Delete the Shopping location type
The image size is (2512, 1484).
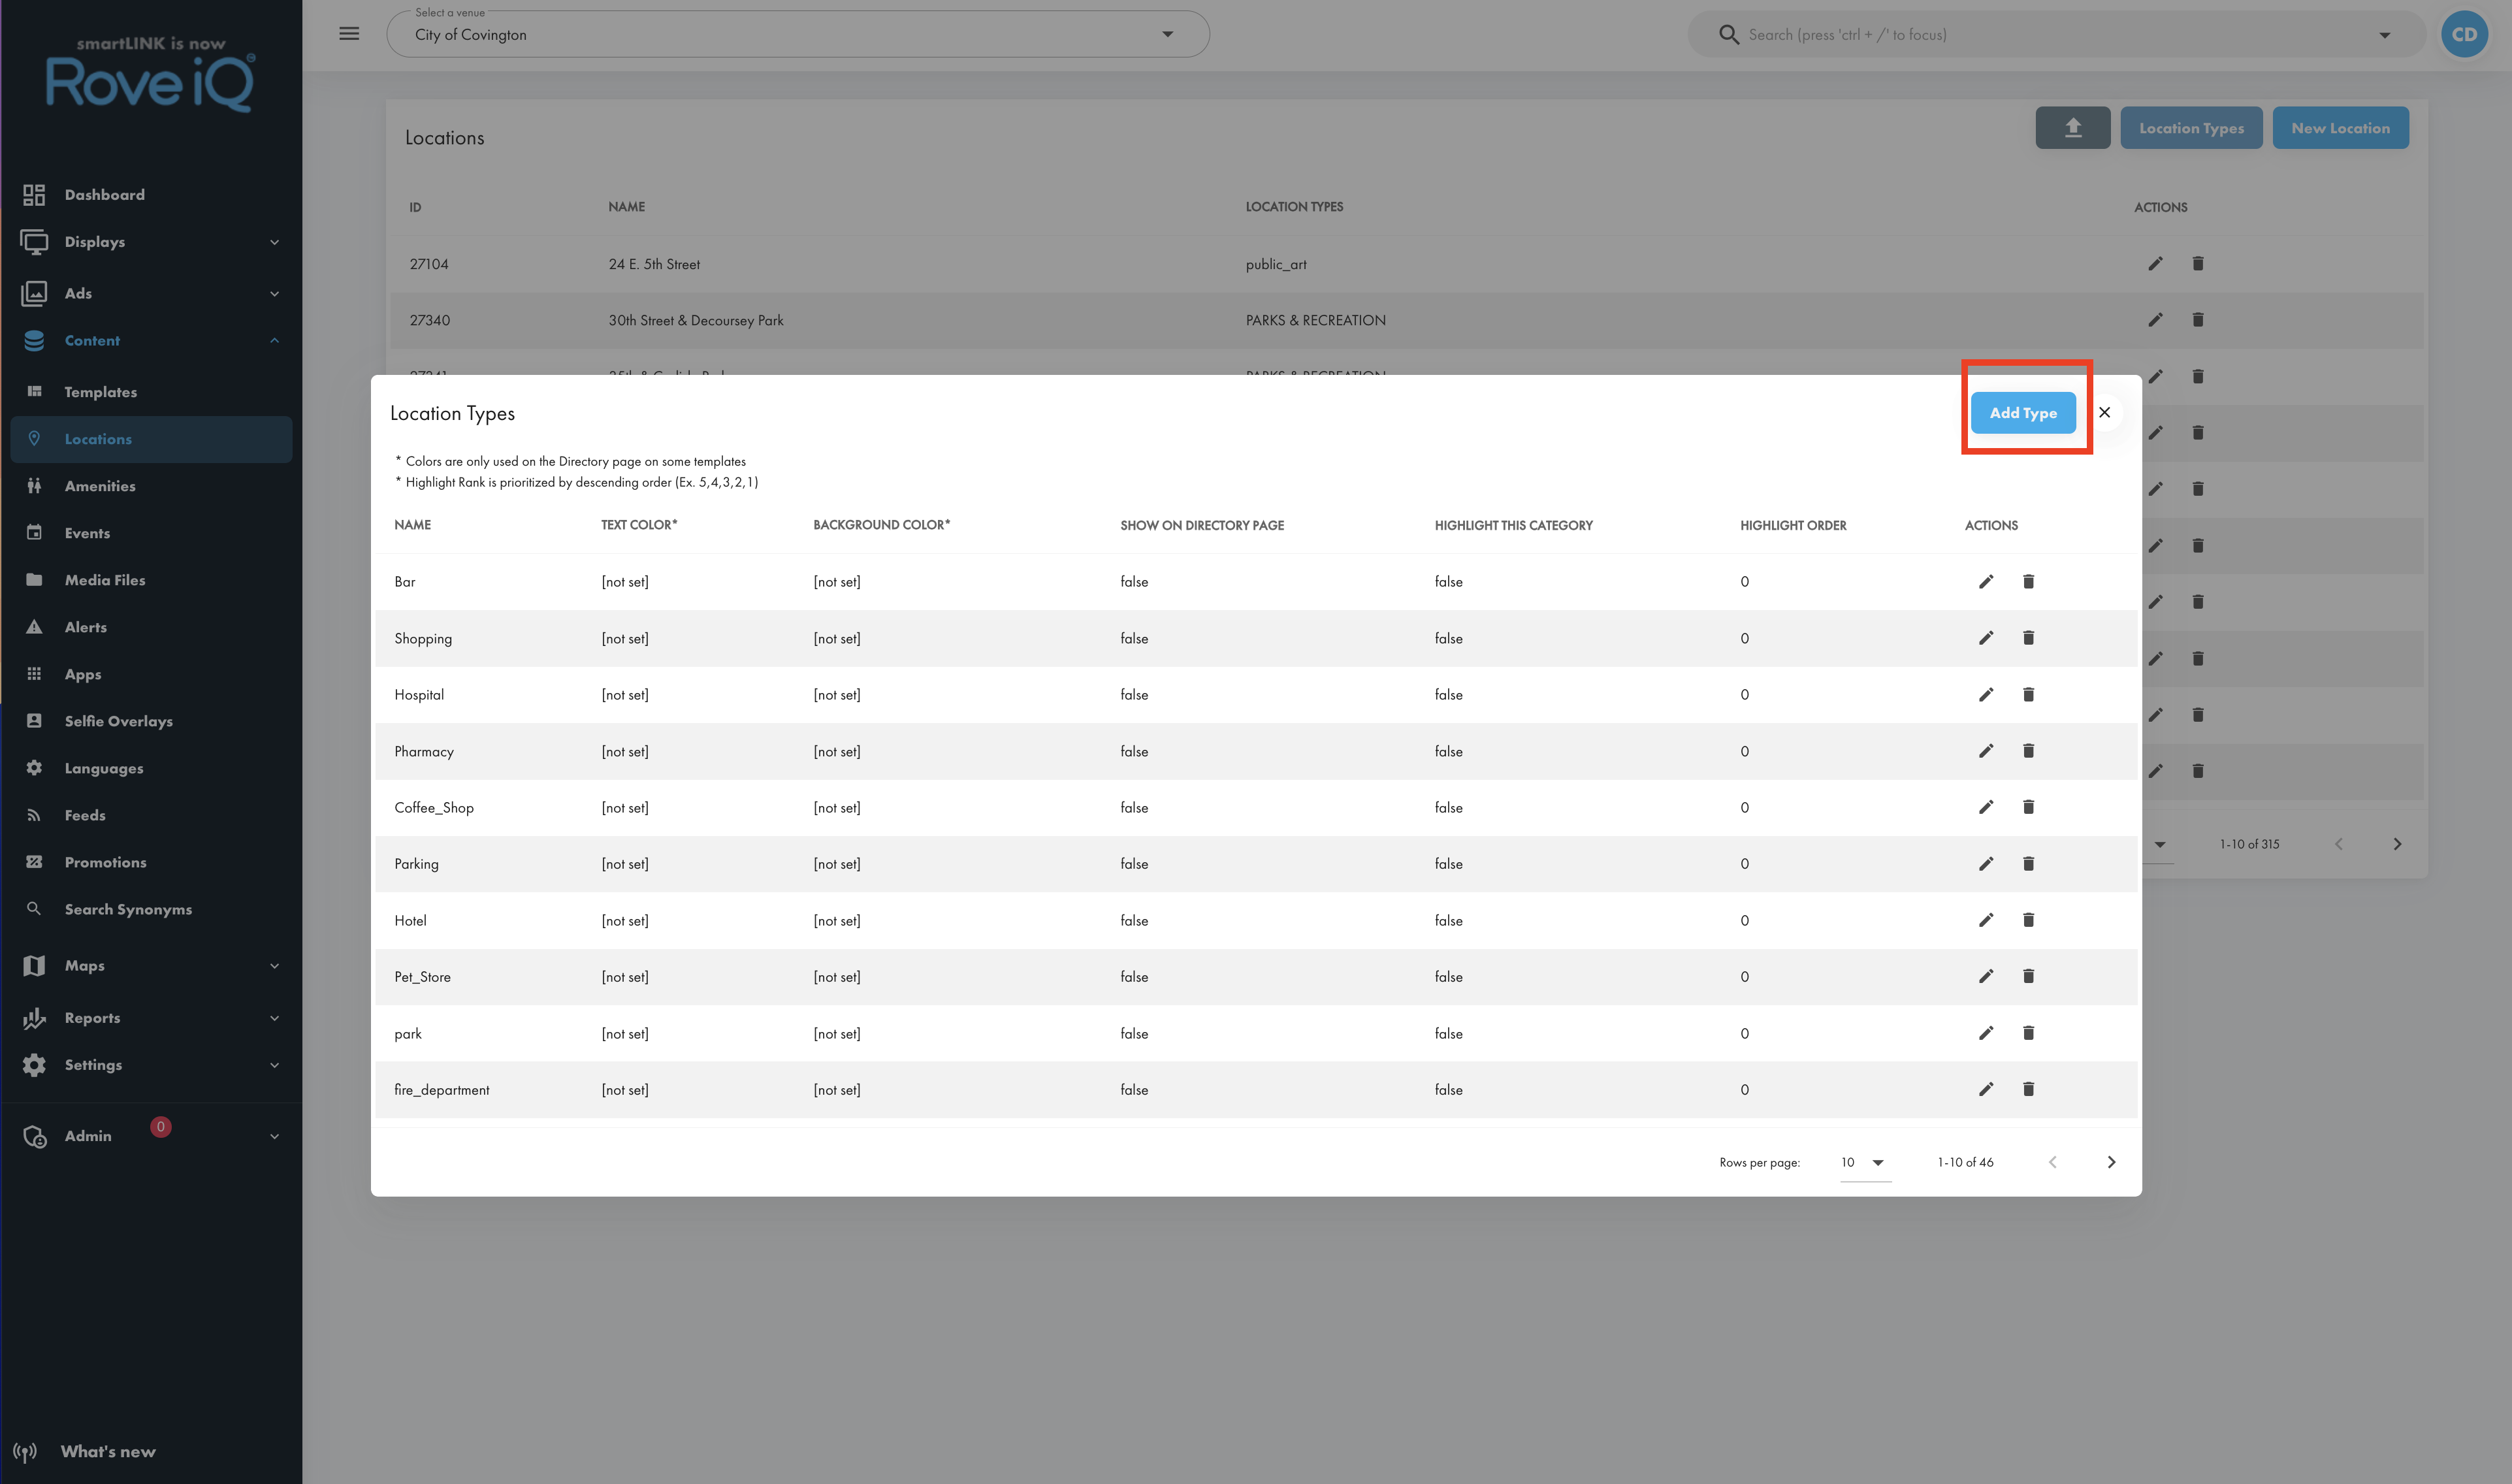click(x=2028, y=638)
